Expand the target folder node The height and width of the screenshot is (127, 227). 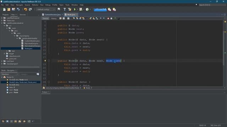4,54
